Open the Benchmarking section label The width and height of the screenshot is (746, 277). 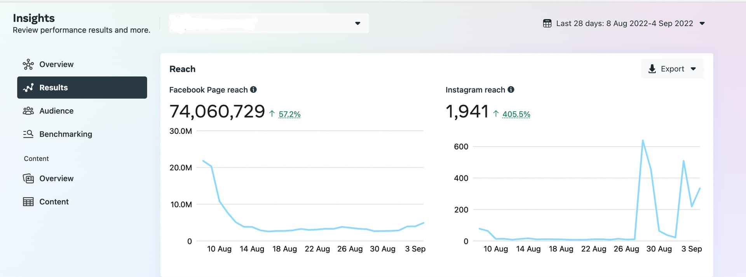(66, 134)
